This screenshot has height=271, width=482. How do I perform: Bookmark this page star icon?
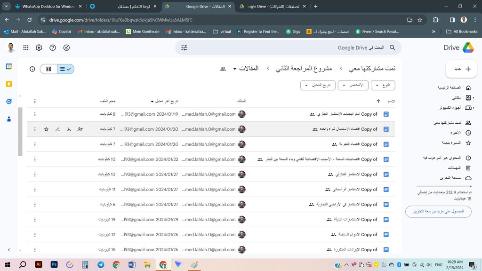coord(420,20)
